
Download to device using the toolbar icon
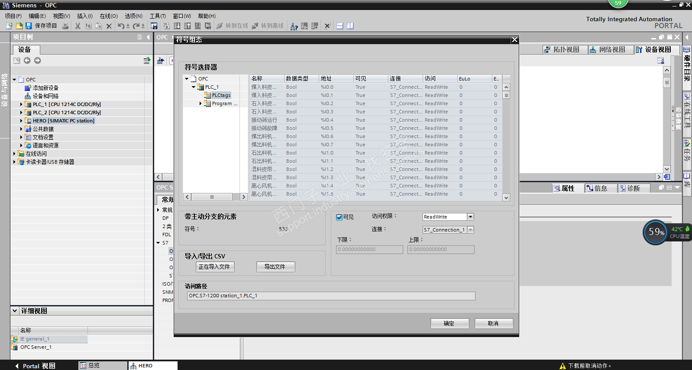pos(177,26)
